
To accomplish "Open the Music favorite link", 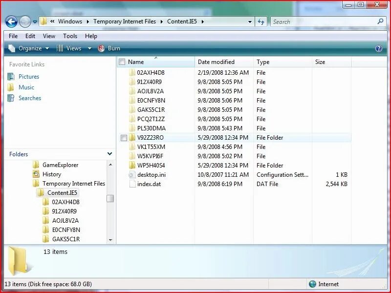I will point(26,87).
